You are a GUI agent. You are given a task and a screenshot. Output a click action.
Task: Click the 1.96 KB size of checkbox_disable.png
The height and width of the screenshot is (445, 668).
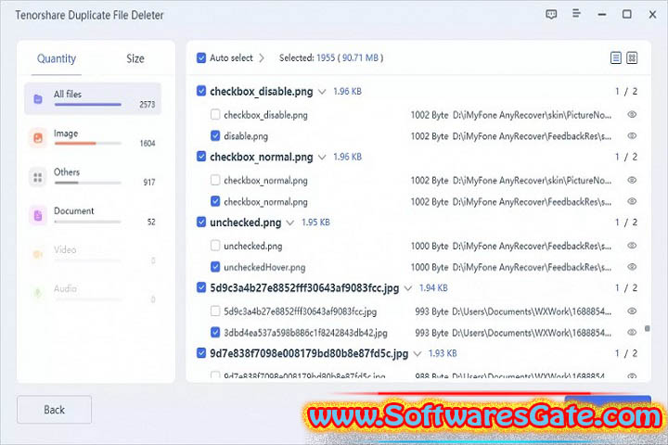(x=347, y=91)
